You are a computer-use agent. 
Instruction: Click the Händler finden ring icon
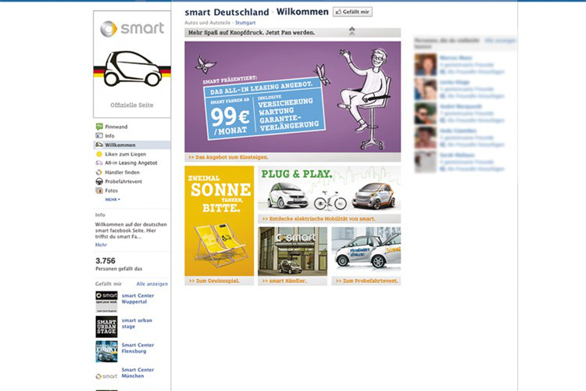(99, 172)
